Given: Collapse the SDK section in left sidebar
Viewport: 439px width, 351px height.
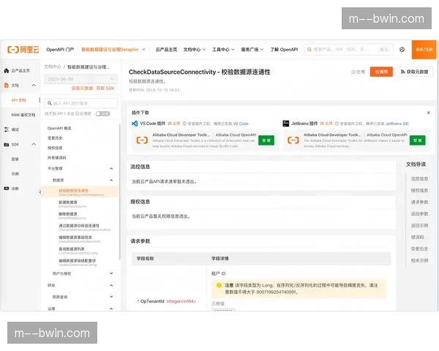Looking at the screenshot, I should point(34,145).
